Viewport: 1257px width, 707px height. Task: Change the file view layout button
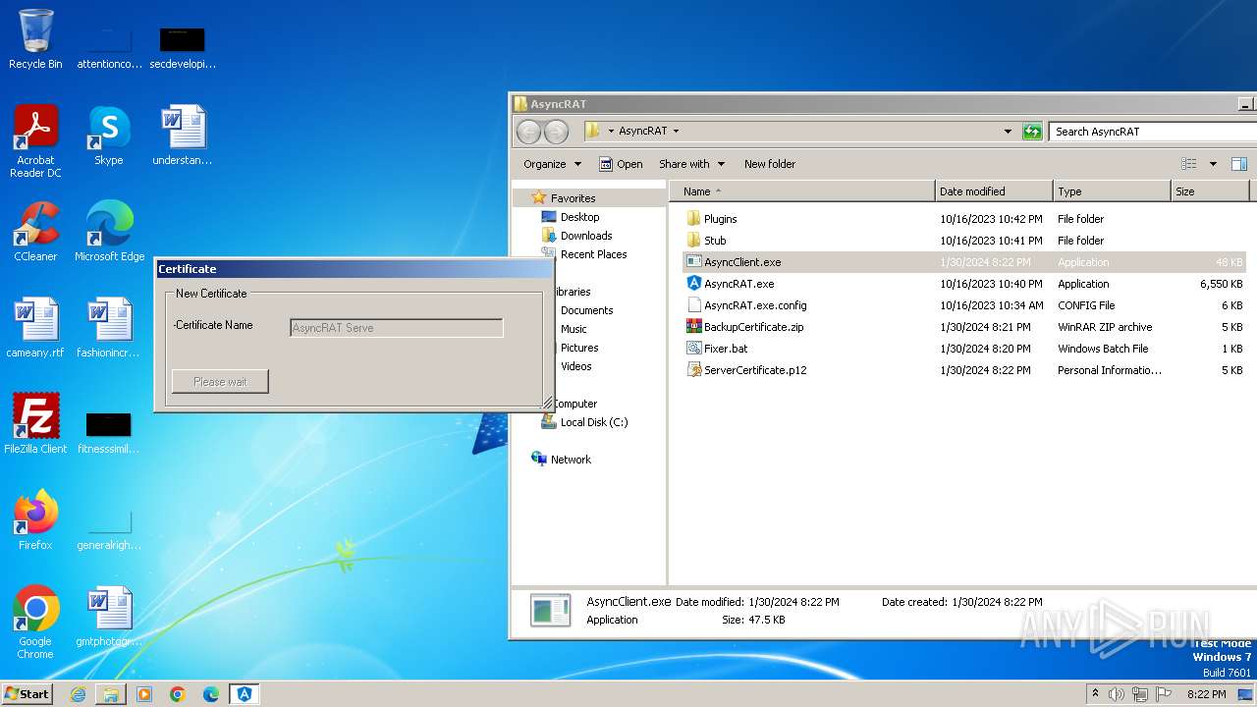(x=1189, y=164)
